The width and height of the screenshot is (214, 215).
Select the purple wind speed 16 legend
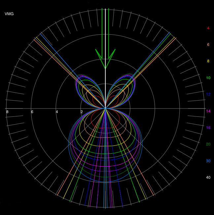click(208, 128)
